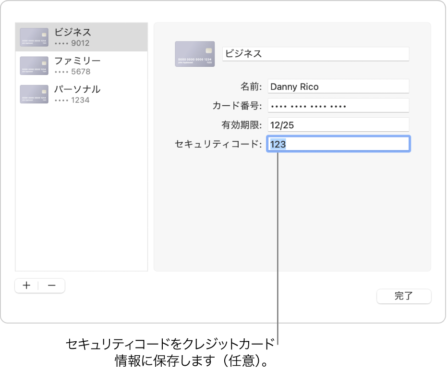Click the card image beside the card title field
The image size is (447, 372).
194,53
